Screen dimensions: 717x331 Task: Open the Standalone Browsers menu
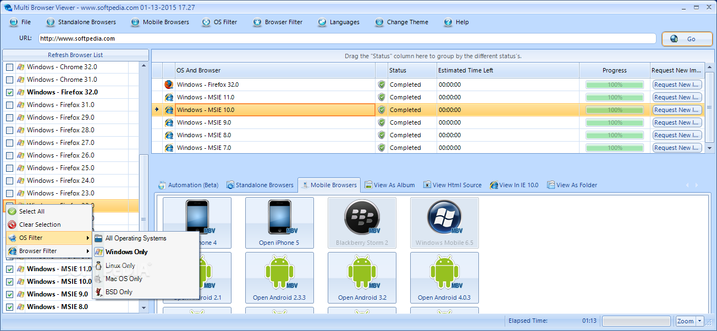(81, 23)
